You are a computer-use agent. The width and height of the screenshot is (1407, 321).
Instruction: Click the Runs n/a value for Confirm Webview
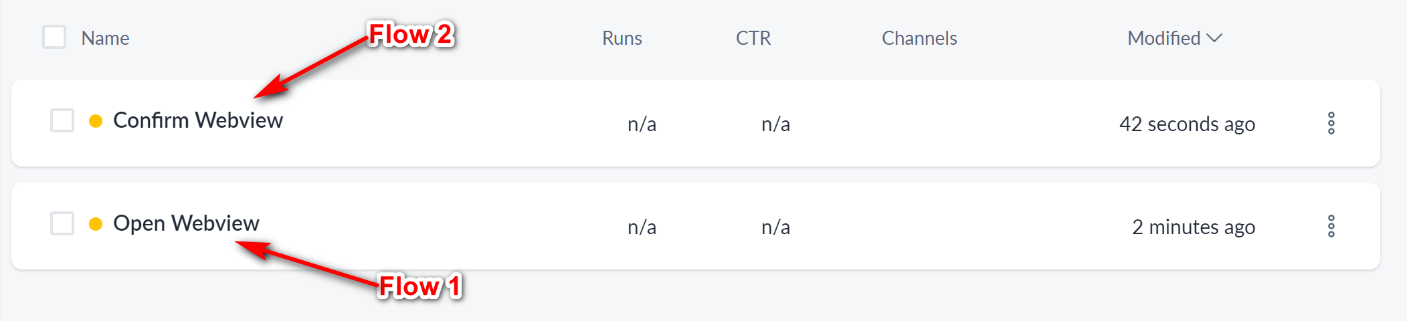click(642, 124)
